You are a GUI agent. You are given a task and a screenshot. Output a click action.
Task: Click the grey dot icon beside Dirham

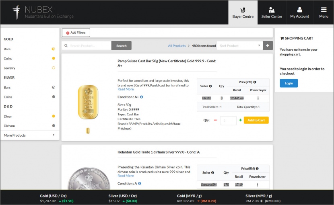pos(54,125)
